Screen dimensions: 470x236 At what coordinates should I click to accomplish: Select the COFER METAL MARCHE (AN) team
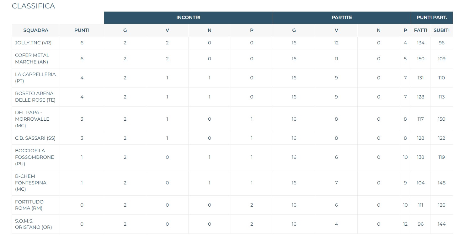point(32,59)
